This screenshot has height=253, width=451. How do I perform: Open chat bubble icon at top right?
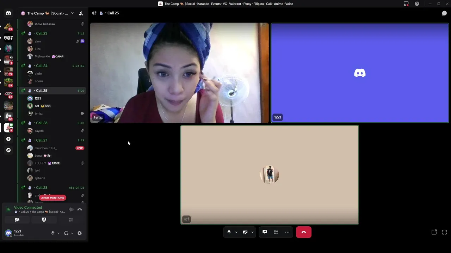[444, 13]
